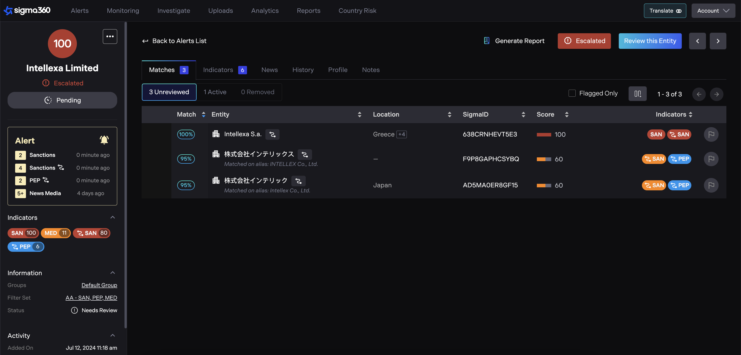Click the score bar for Intellexa S.a.
741x355 pixels.
(x=544, y=134)
